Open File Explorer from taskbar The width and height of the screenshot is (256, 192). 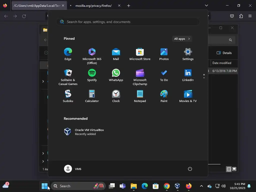(134, 186)
